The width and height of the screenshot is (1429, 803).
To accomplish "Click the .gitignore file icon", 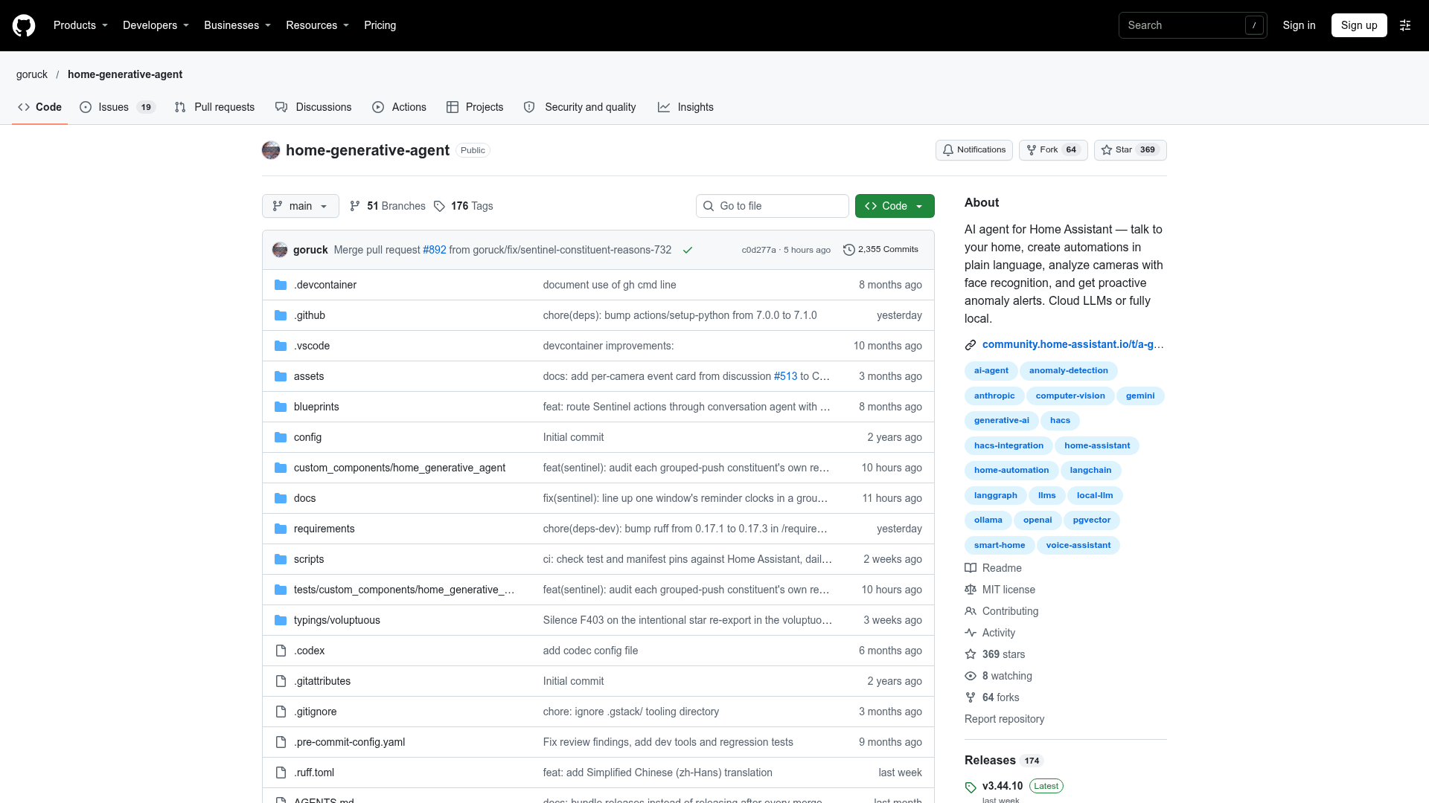I will [281, 712].
